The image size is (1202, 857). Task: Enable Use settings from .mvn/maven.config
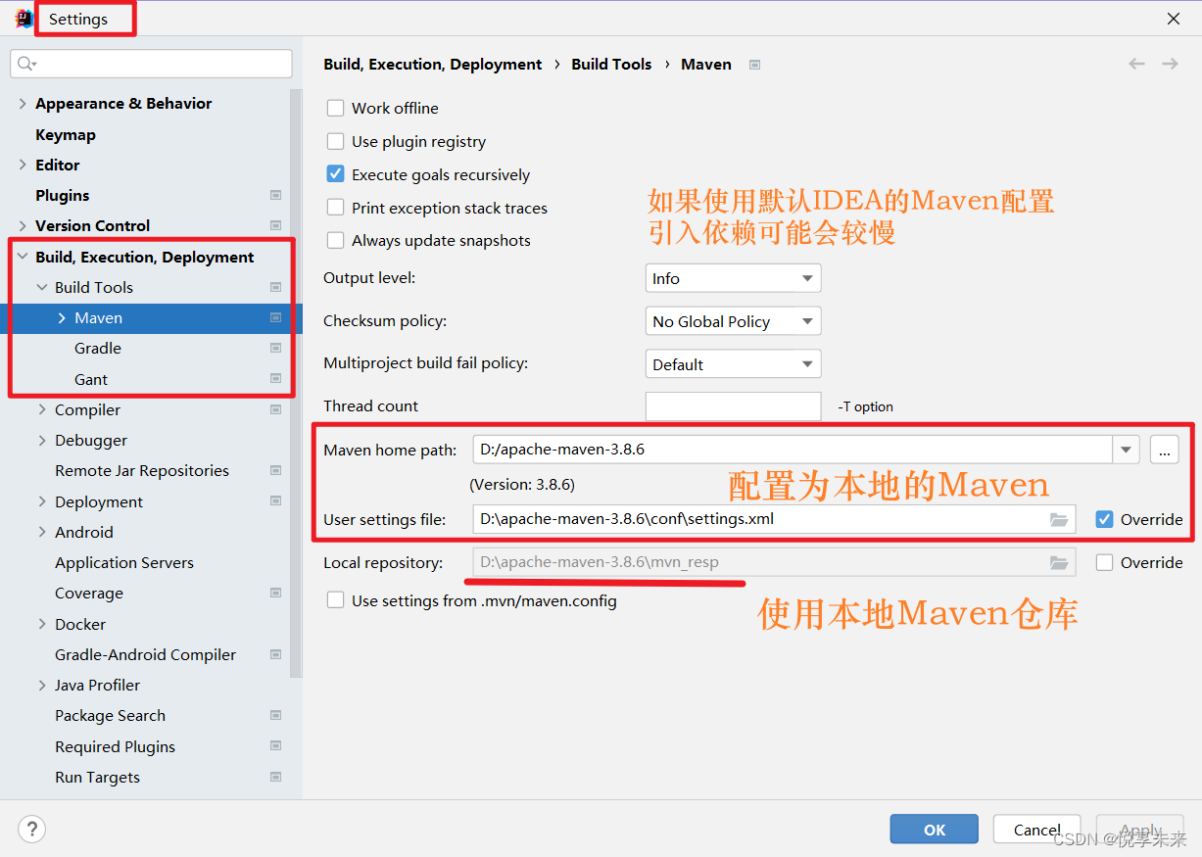point(336,600)
